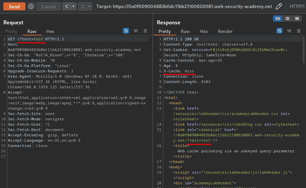Click the labHeader.js script source line
The height and width of the screenshot is (188, 306).
click(x=233, y=172)
